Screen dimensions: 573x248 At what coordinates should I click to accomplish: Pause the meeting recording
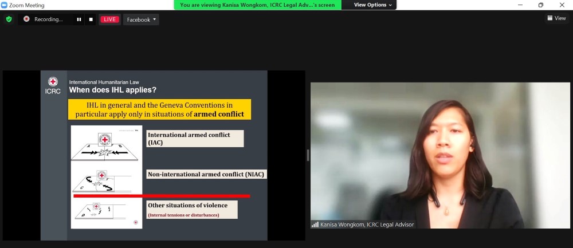[79, 19]
